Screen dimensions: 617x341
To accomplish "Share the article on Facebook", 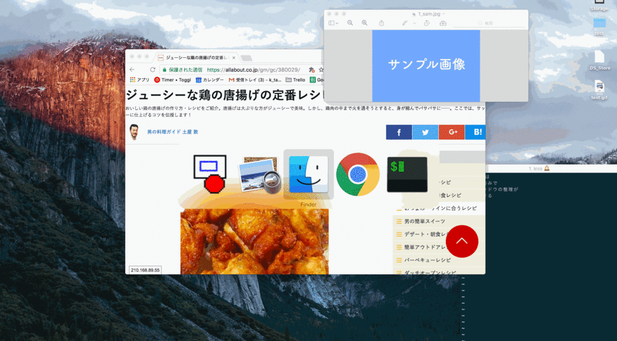I will pos(399,132).
